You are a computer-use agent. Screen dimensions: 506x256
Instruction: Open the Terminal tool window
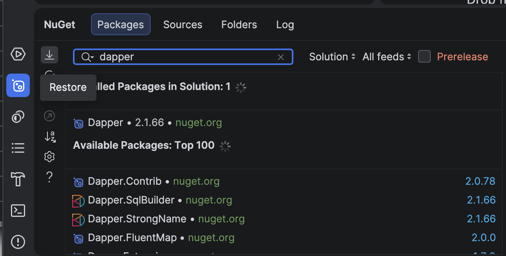coord(18,211)
